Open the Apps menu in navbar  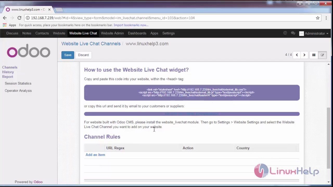[154, 33]
